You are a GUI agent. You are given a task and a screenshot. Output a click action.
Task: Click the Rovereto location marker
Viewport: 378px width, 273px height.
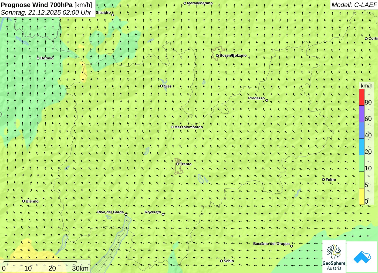coord(163,214)
